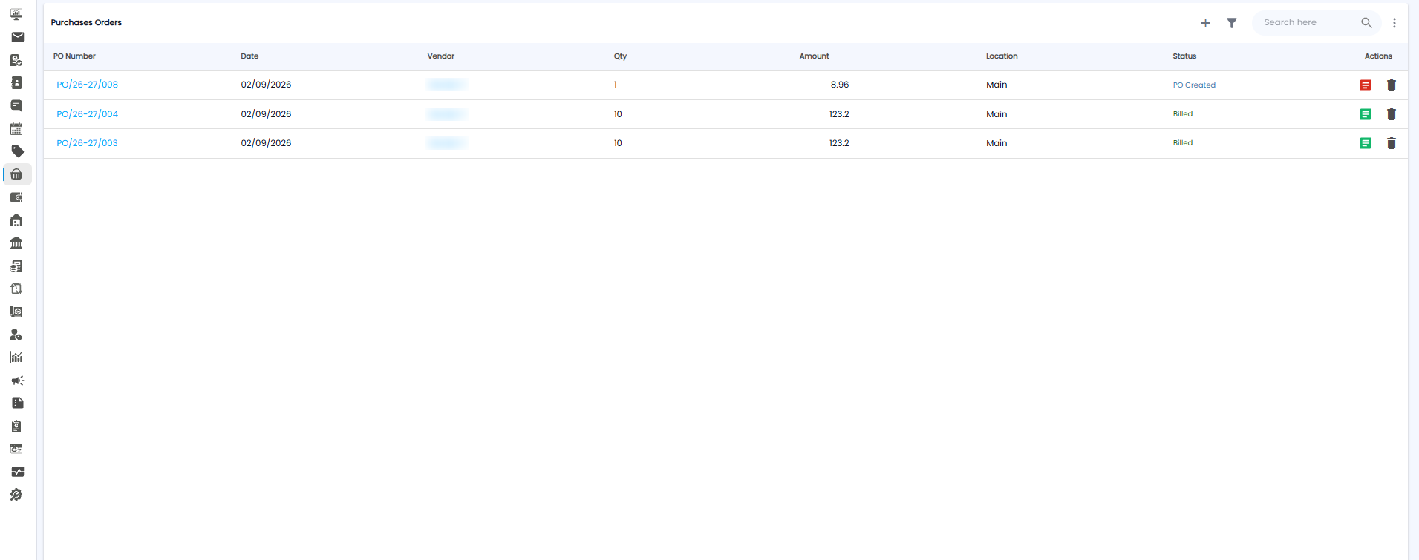This screenshot has height=560, width=1419.
Task: Open the bar chart reports icon
Action: pyautogui.click(x=16, y=358)
